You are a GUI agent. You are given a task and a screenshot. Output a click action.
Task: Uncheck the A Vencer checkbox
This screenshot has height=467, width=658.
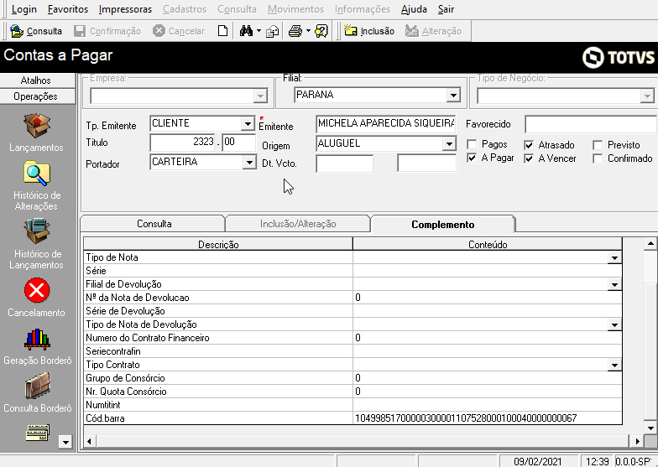[529, 158]
